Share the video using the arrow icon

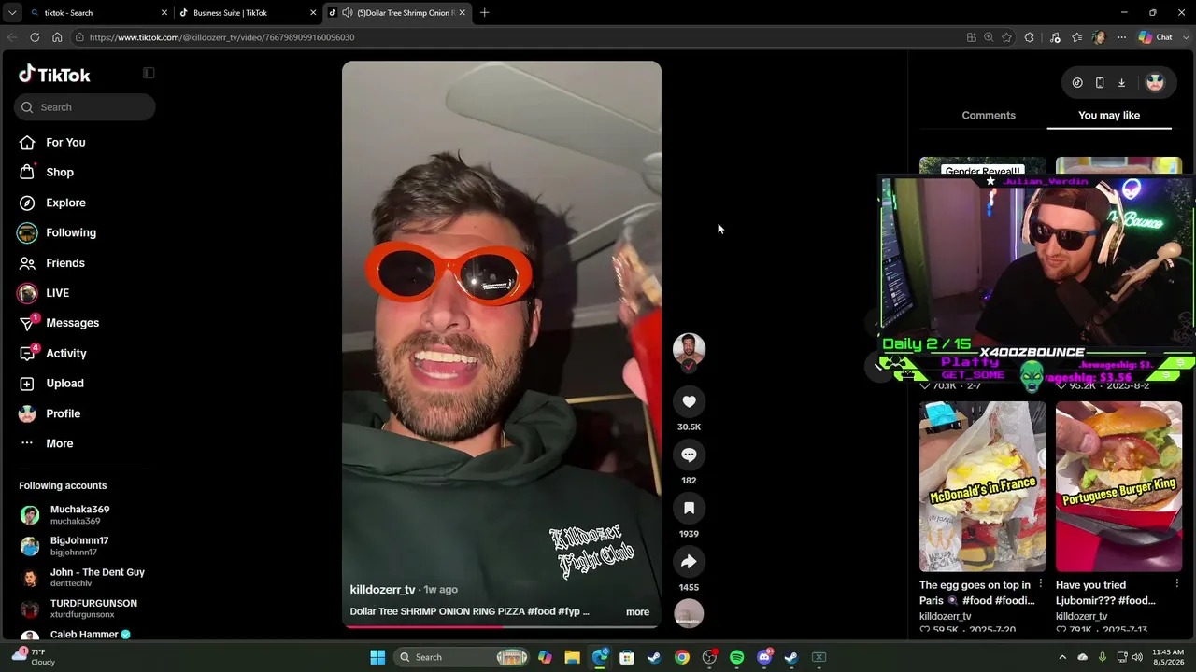[x=689, y=561]
